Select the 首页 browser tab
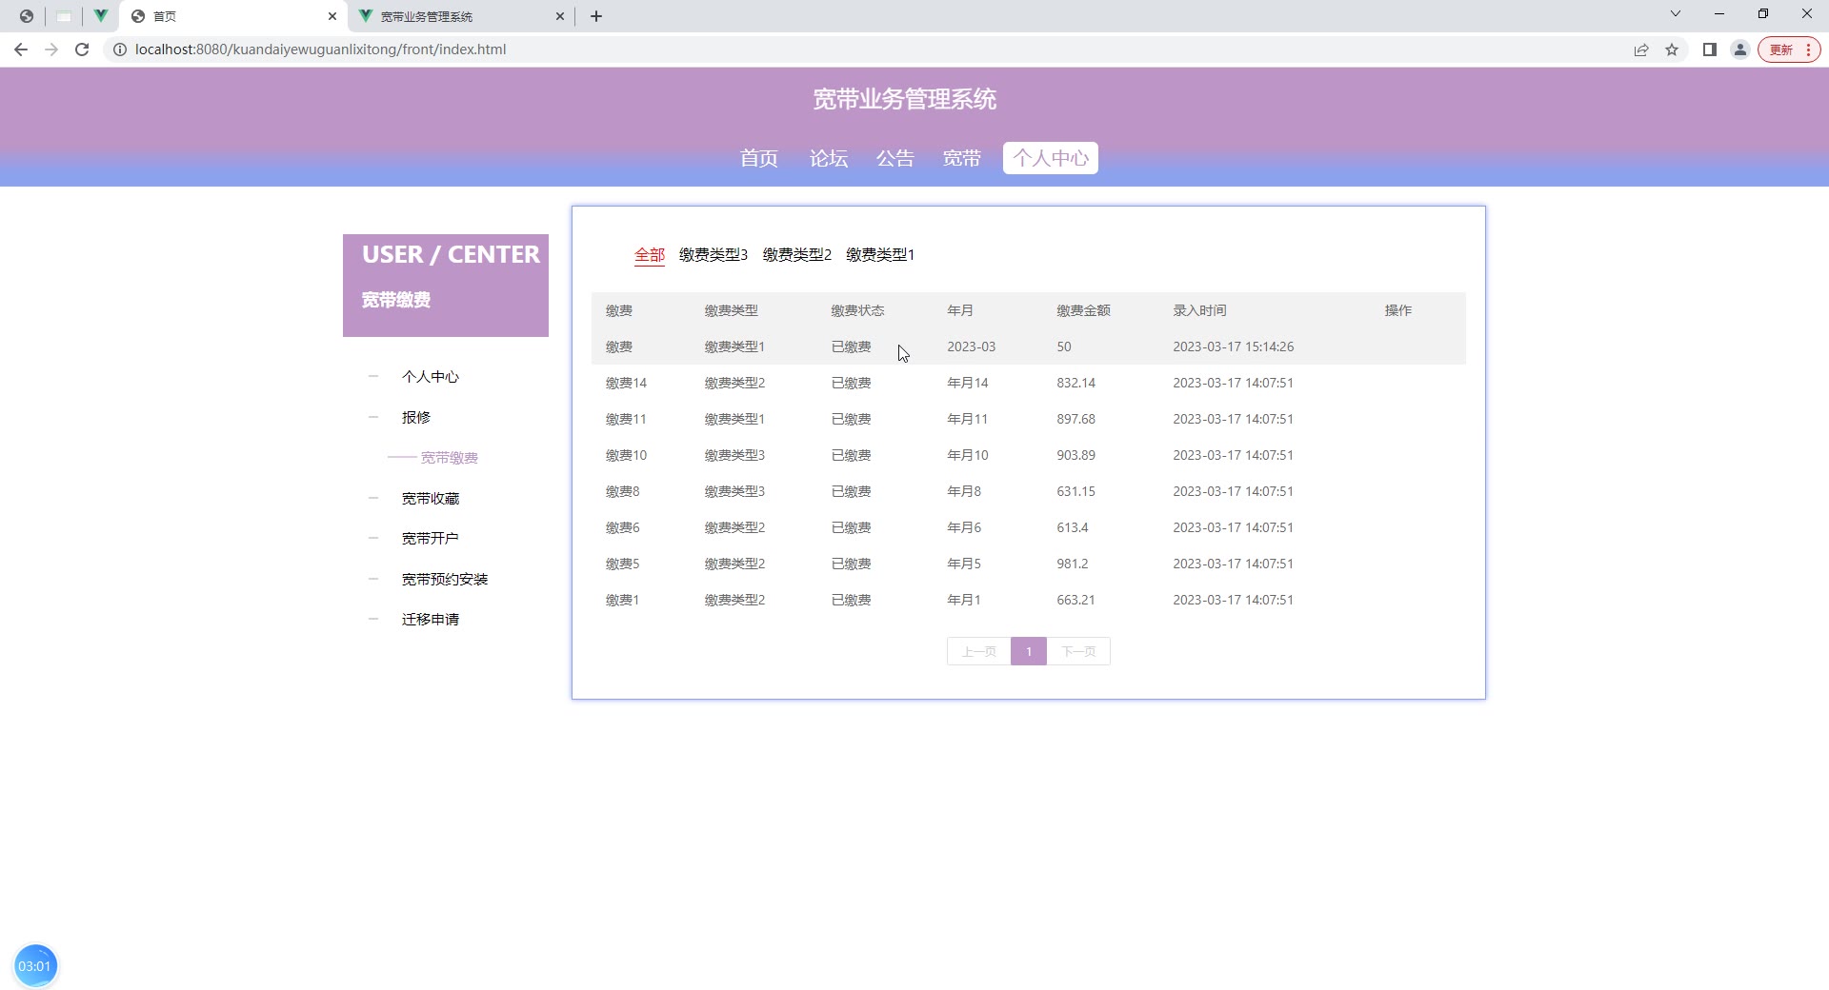The width and height of the screenshot is (1829, 990). [x=233, y=16]
